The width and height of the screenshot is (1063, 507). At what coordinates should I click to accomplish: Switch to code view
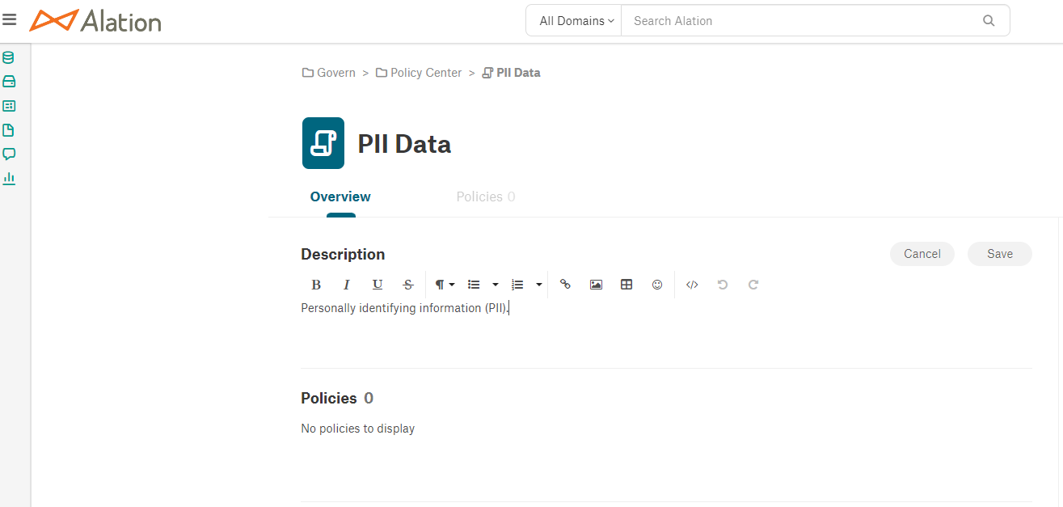click(692, 285)
